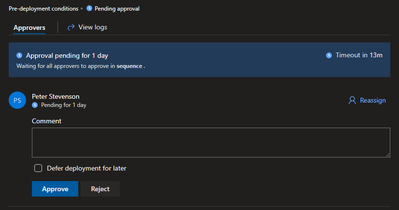This screenshot has width=399, height=210.
Task: Click the PS avatar circle
Action: (17, 100)
